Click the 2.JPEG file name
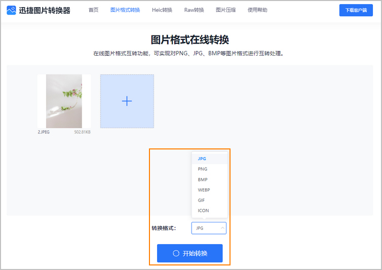The width and height of the screenshot is (382, 270). point(44,132)
